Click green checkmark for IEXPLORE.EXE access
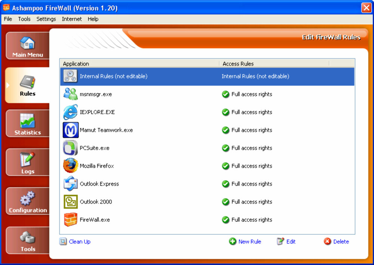Screen dimensions: 374x265 coord(226,112)
